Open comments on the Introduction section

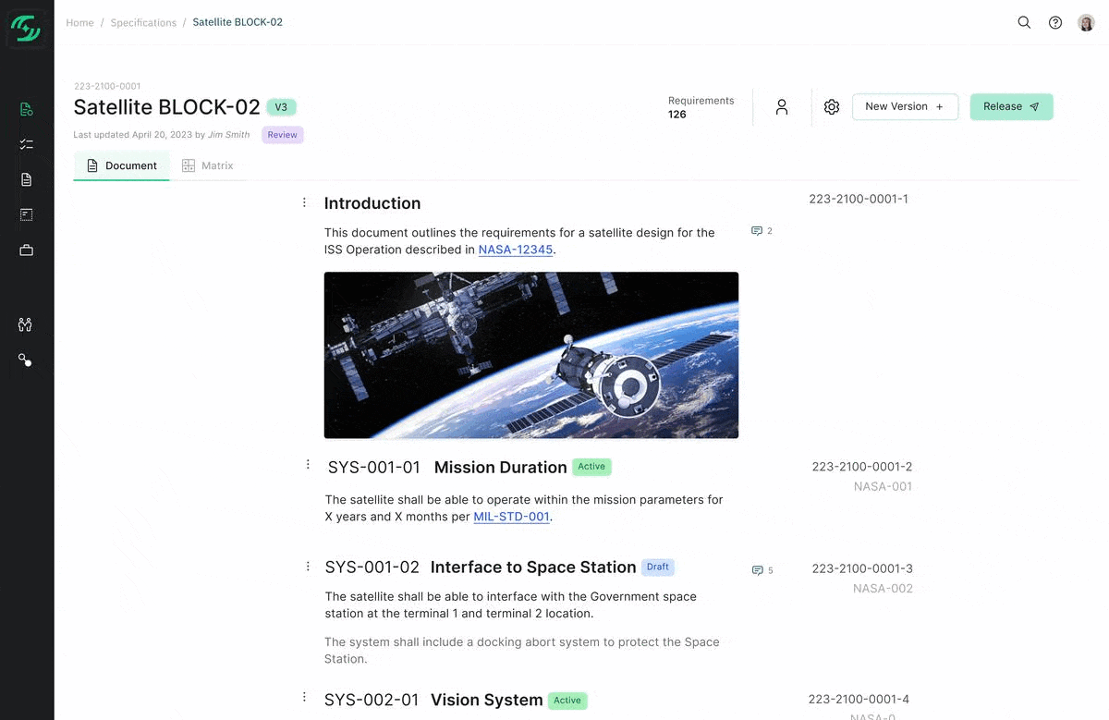pos(762,231)
